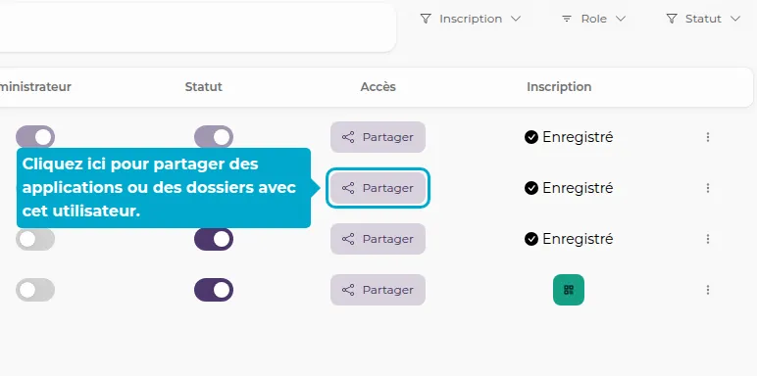This screenshot has width=757, height=376.
Task: Toggle Statut switch in first row
Action: (214, 137)
